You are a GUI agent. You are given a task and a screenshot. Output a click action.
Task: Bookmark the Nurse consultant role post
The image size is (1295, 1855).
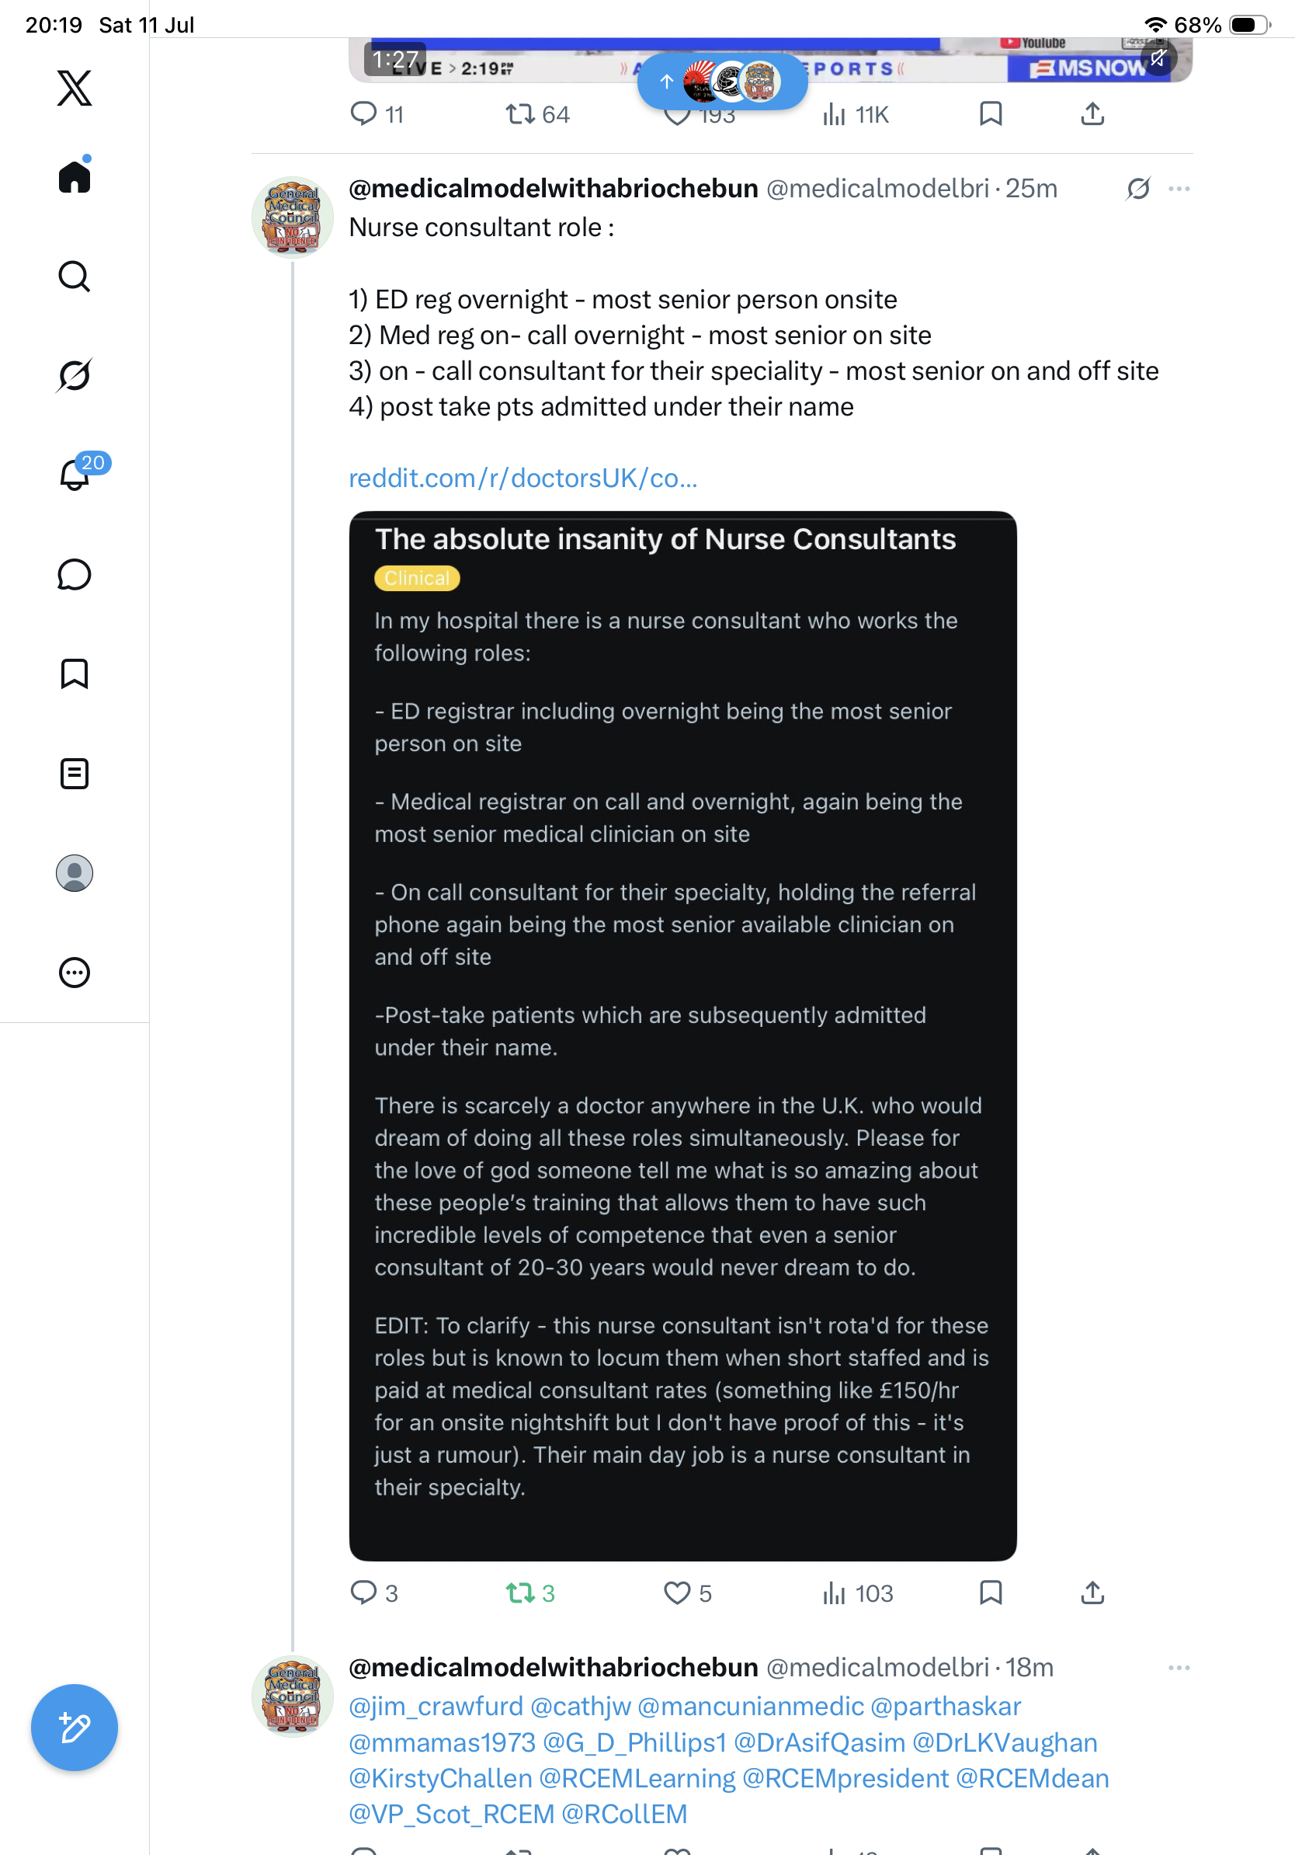point(991,1593)
